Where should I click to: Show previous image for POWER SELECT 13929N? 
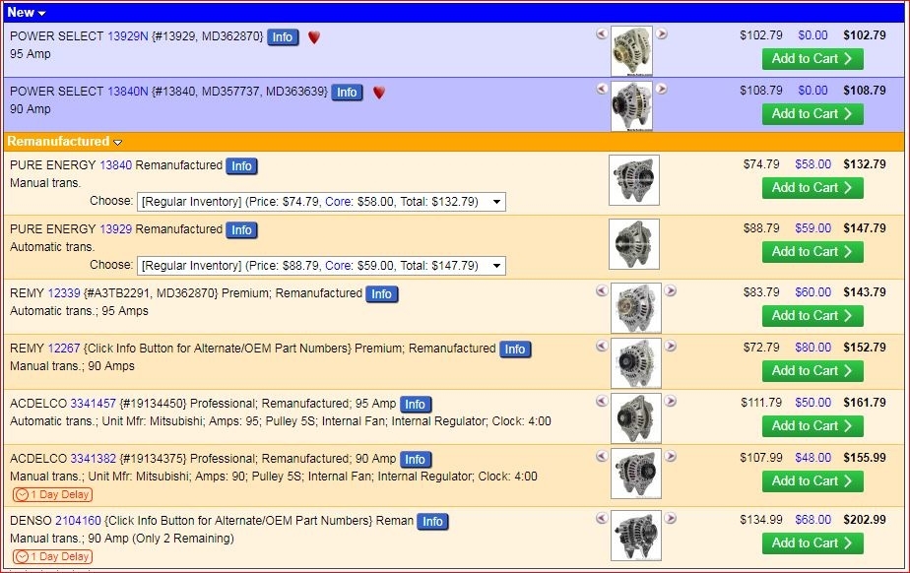pos(602,33)
